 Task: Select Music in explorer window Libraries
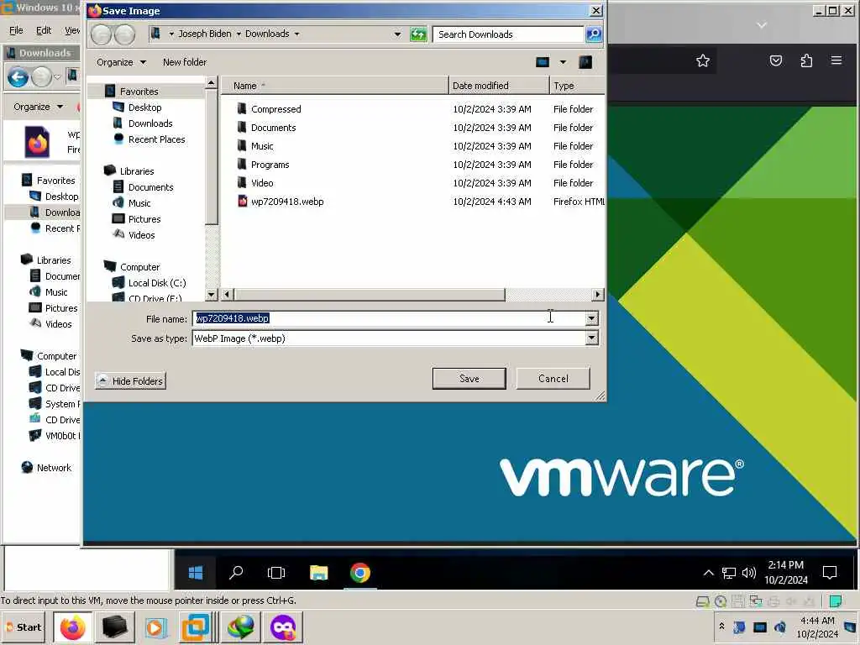point(56,292)
